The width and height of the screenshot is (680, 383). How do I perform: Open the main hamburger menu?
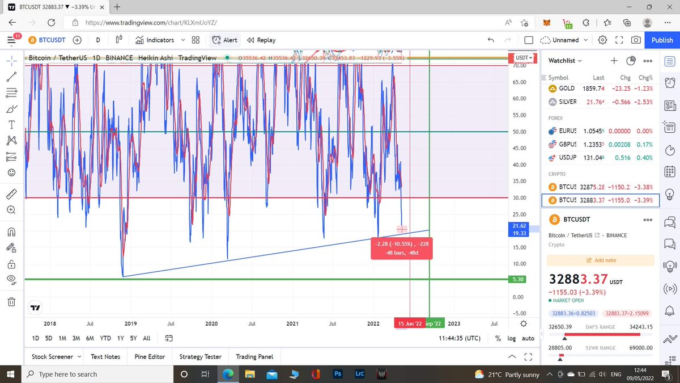click(x=11, y=40)
